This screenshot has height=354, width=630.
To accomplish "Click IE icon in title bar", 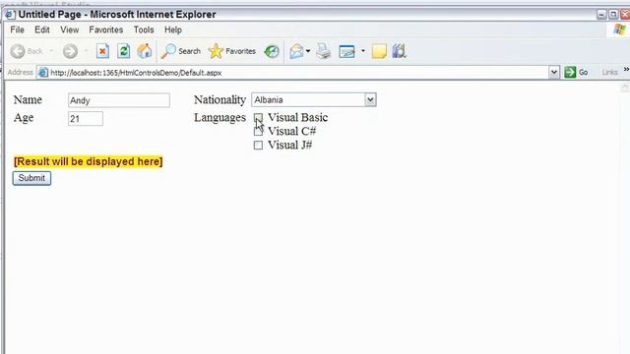I will [x=10, y=15].
